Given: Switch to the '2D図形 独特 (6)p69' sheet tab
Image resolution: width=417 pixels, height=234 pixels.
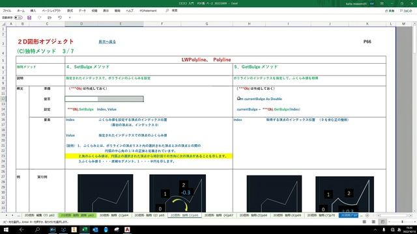Looking at the screenshot, I should click(287, 215).
